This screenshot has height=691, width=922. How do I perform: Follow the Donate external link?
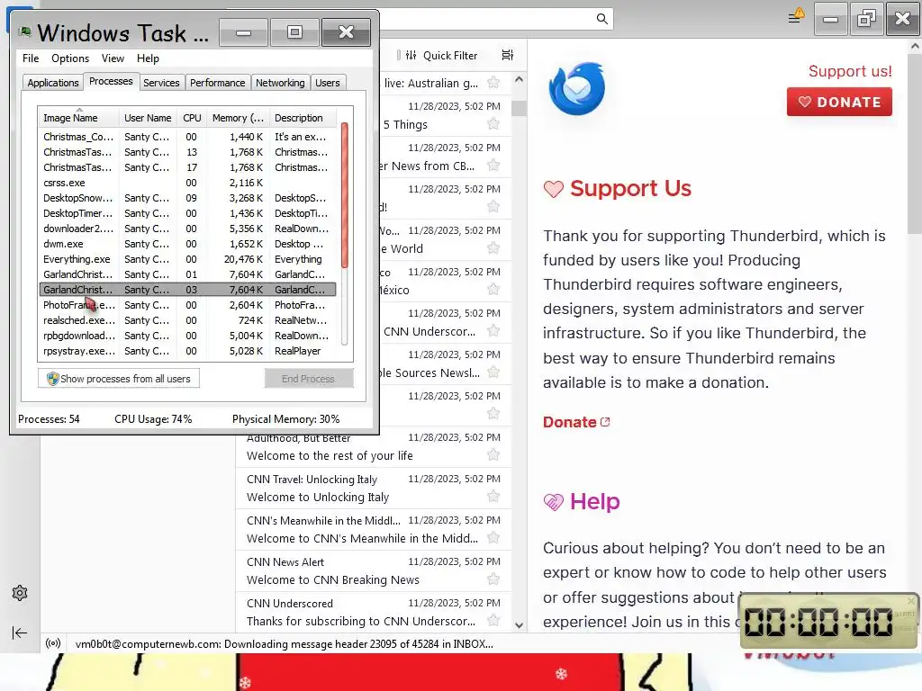tap(576, 422)
